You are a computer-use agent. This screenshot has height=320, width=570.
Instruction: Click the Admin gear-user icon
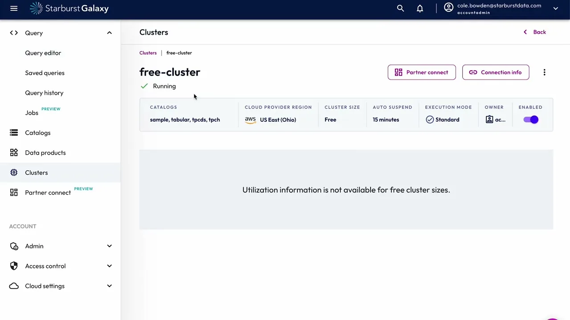click(x=14, y=246)
